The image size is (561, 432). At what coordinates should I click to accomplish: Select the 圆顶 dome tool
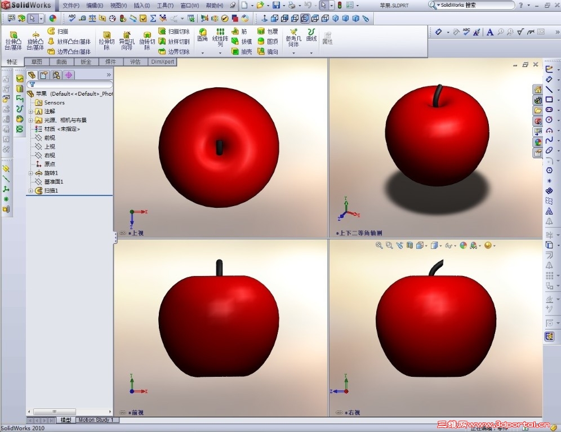pyautogui.click(x=268, y=42)
